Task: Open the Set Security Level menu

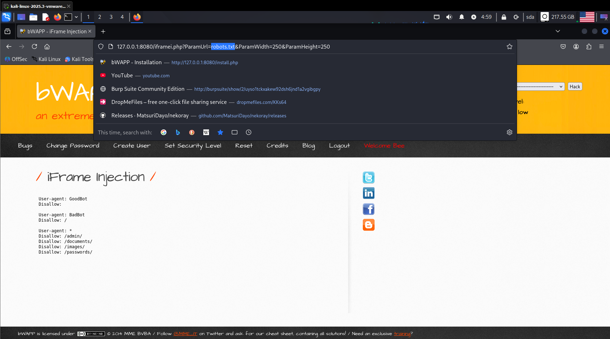Action: click(x=193, y=146)
